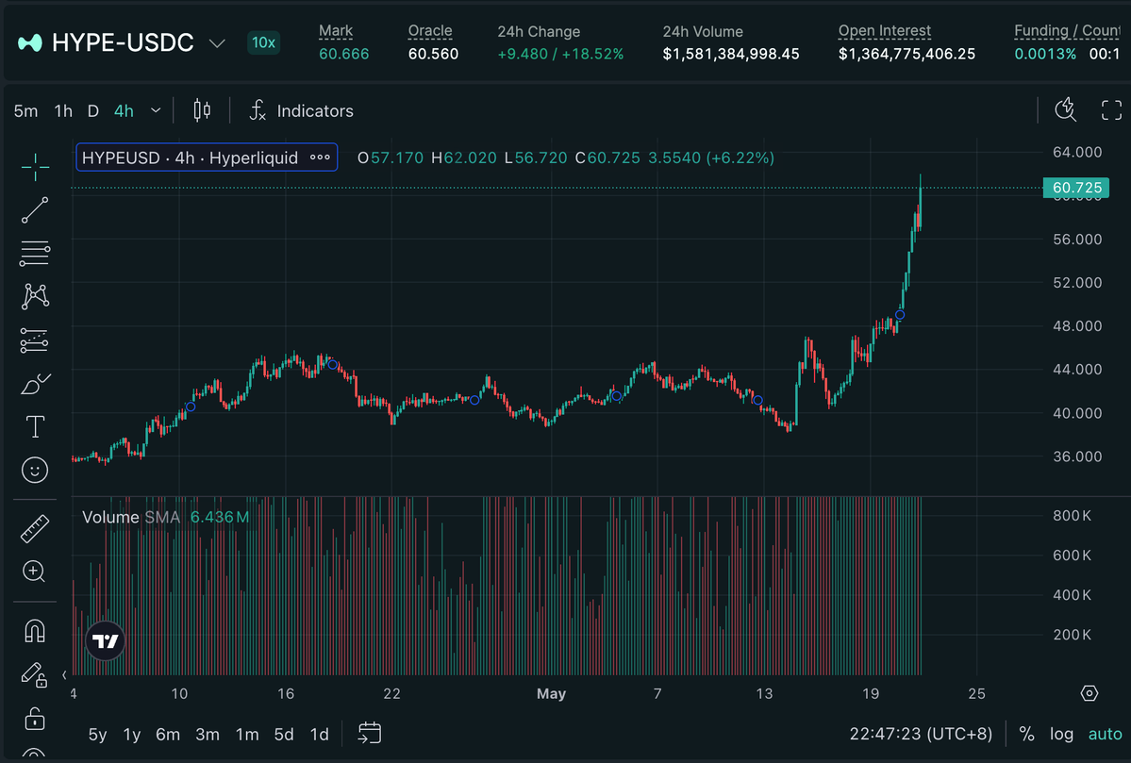
Task: Open the timezone clock 22:47:23 (UTC+8)
Action: tap(921, 734)
